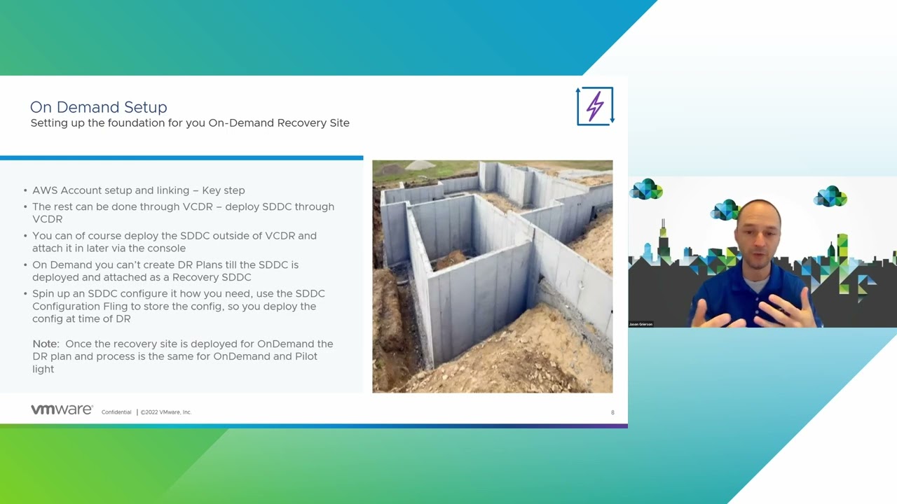Click the "On Demand Setup" slide title
Viewport: 897px width, 504px height.
point(98,107)
